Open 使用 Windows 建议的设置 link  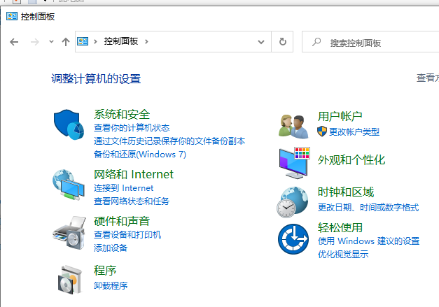click(368, 241)
